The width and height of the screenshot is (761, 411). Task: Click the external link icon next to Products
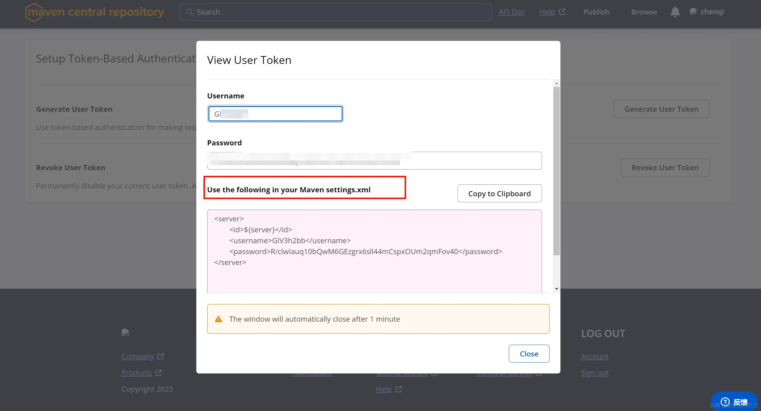[x=158, y=373]
